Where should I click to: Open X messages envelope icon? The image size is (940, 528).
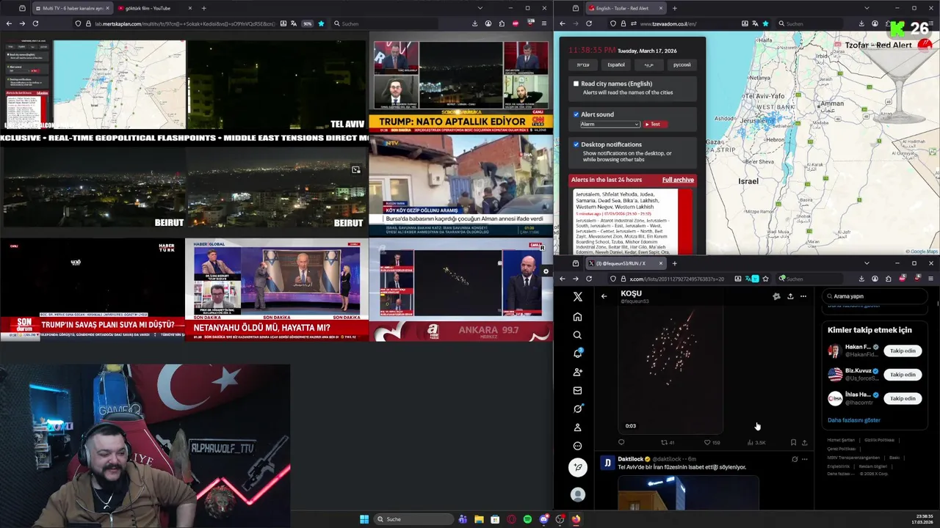[x=577, y=390]
